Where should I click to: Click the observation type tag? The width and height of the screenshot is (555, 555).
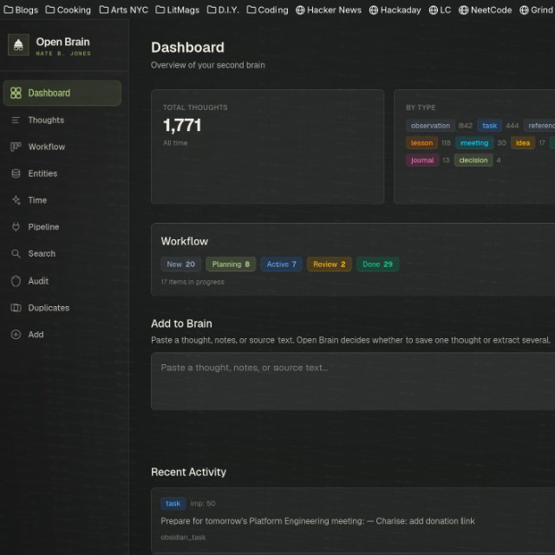click(x=430, y=126)
